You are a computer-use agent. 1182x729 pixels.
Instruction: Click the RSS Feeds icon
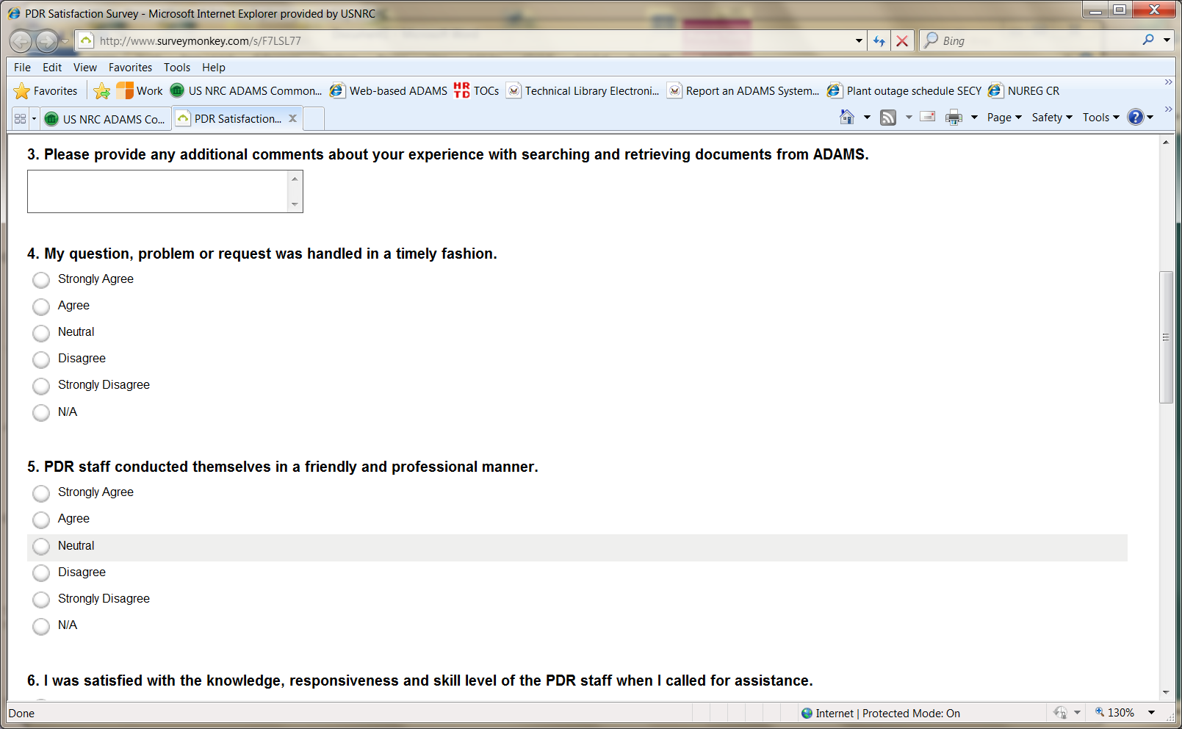coord(888,118)
